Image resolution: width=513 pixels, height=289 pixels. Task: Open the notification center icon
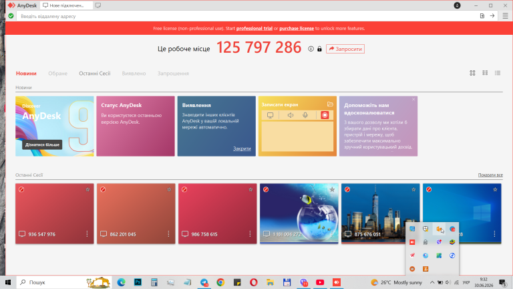pyautogui.click(x=502, y=282)
